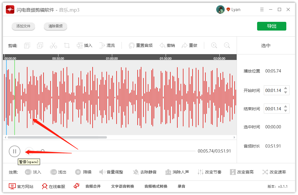Reset audio with 重置音频
The height and width of the screenshot is (195, 298).
[141, 45]
